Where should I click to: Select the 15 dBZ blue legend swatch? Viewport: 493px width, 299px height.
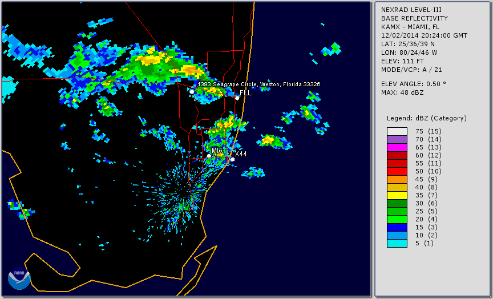point(397,227)
